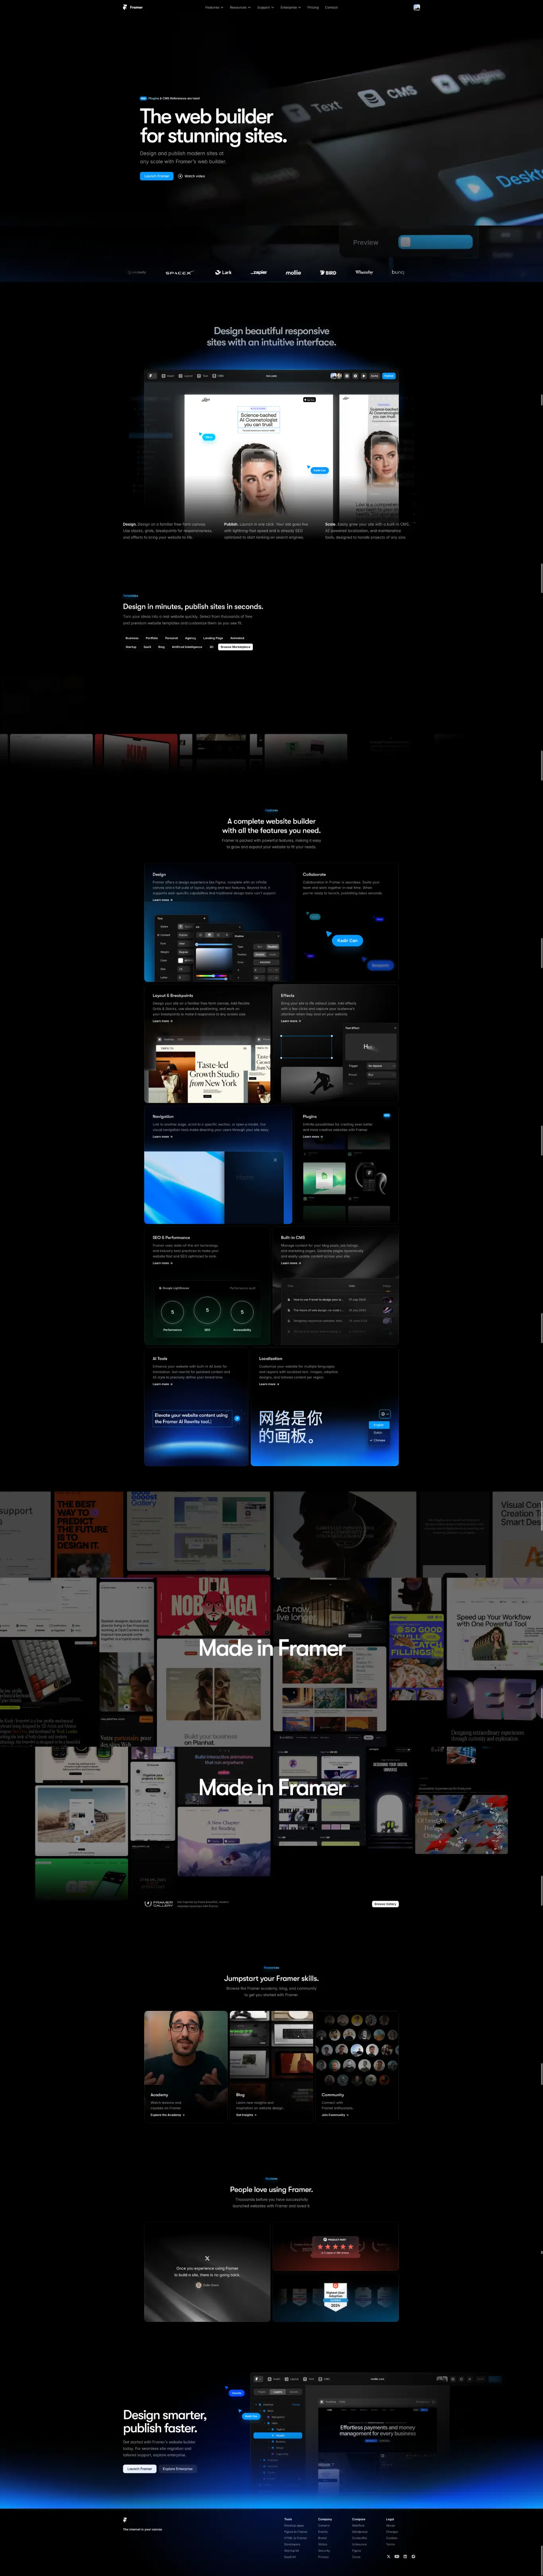This screenshot has width=543, height=2576.
Task: Open the Abuse link under Legal
Action: point(390,2525)
